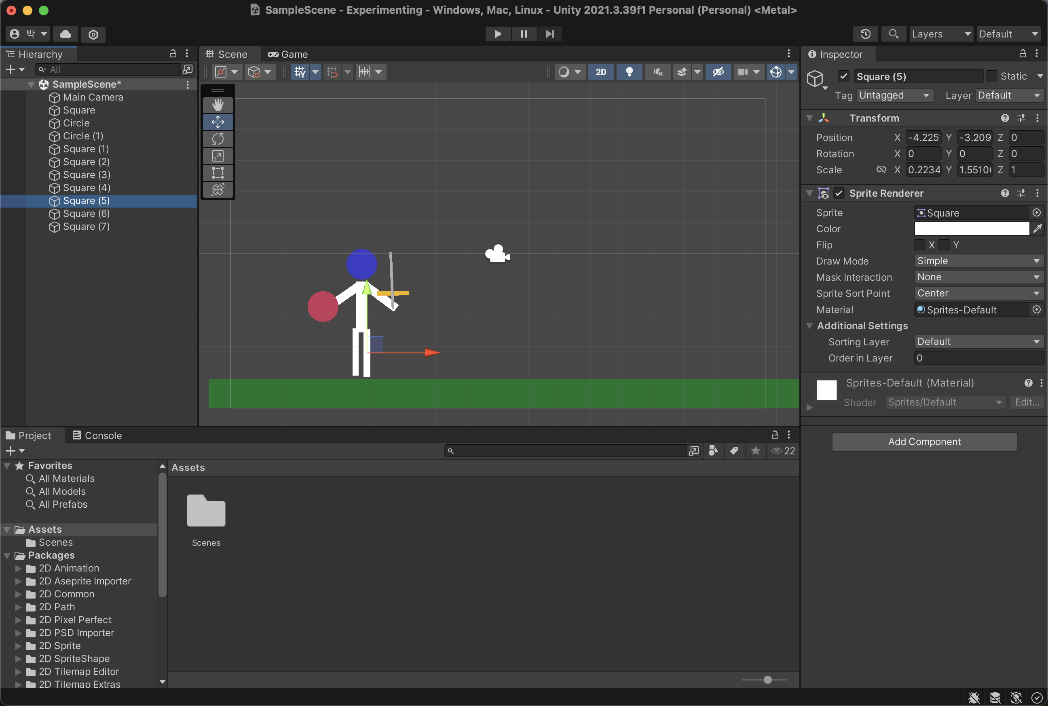Select Square (7) in the Hierarchy
This screenshot has height=706, width=1048.
coord(86,227)
